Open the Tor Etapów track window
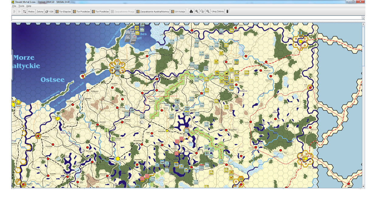 click(x=63, y=12)
